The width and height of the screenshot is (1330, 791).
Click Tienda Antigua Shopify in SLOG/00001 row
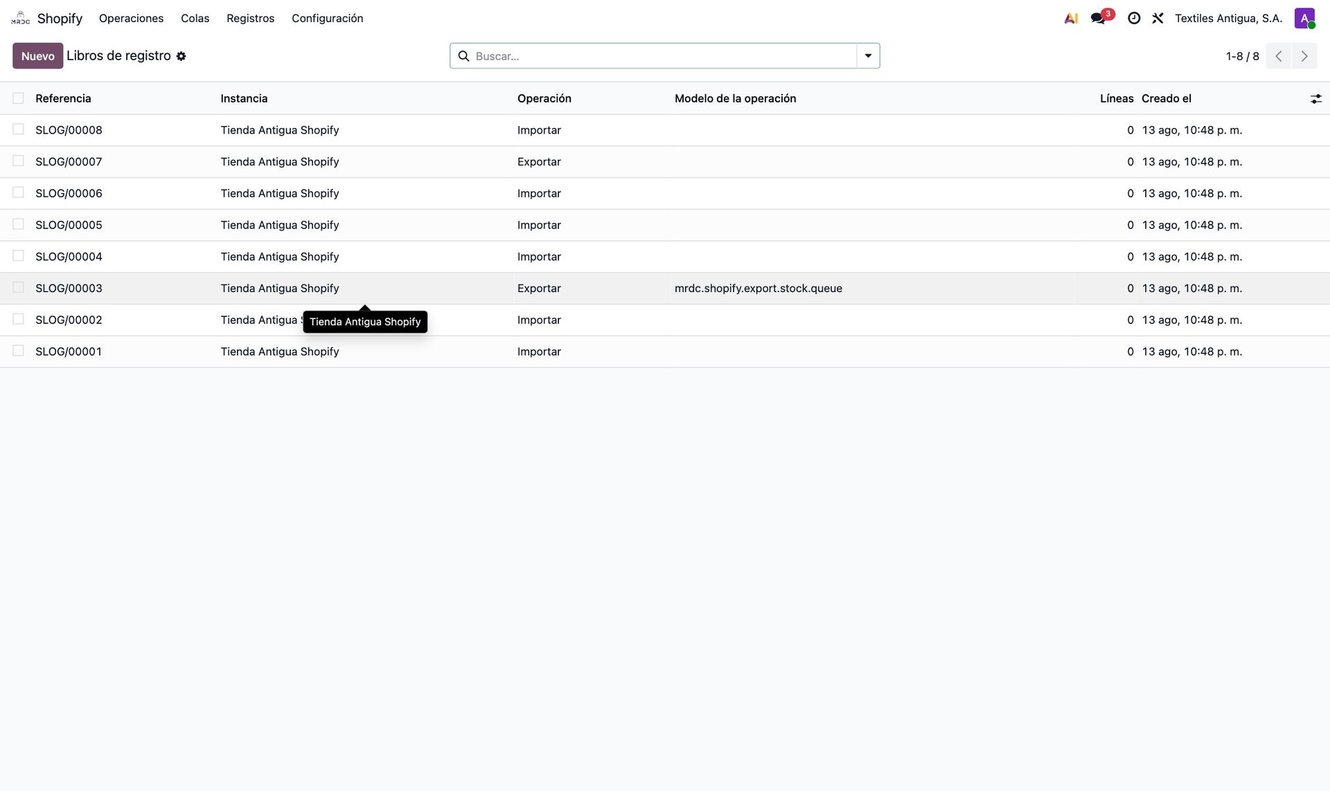pos(280,352)
